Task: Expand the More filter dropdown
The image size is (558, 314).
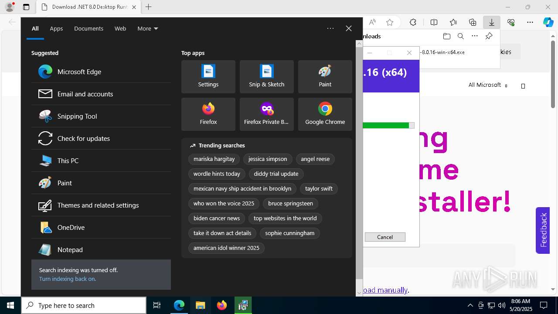Action: [148, 28]
